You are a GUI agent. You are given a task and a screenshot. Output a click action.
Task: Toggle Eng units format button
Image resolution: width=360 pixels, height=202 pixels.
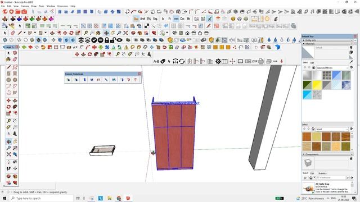(155, 19)
